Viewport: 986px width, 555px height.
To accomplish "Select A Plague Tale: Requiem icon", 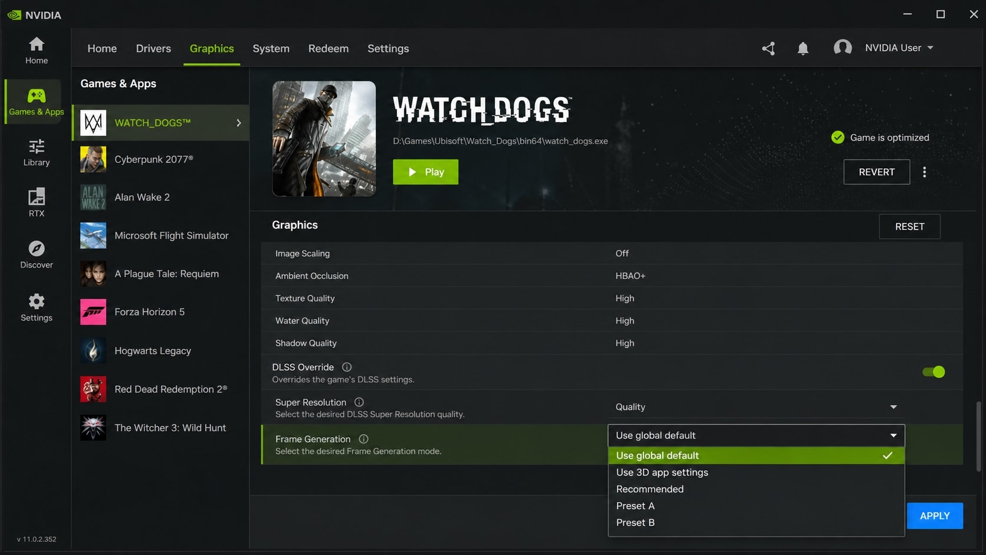I will (93, 274).
